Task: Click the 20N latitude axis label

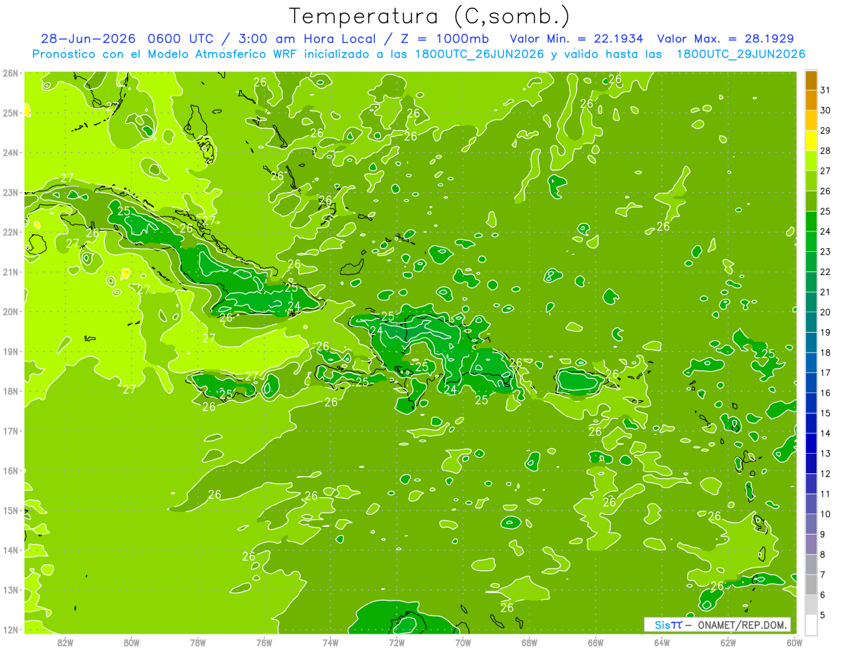Action: pyautogui.click(x=10, y=312)
